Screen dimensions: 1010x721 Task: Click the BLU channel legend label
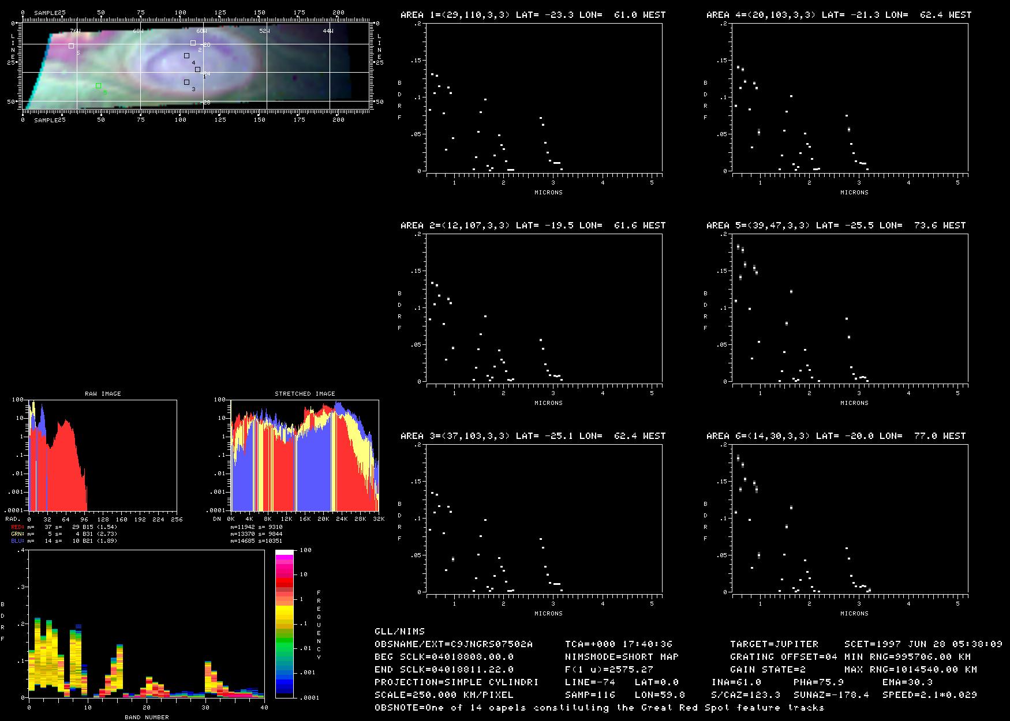click(x=17, y=541)
